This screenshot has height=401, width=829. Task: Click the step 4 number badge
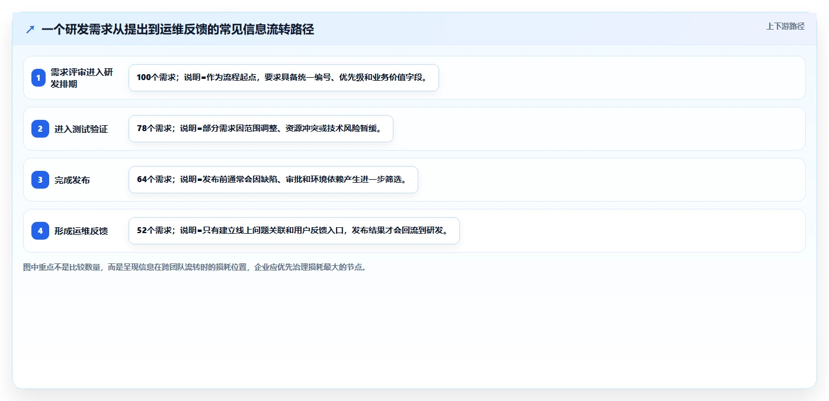tap(40, 231)
